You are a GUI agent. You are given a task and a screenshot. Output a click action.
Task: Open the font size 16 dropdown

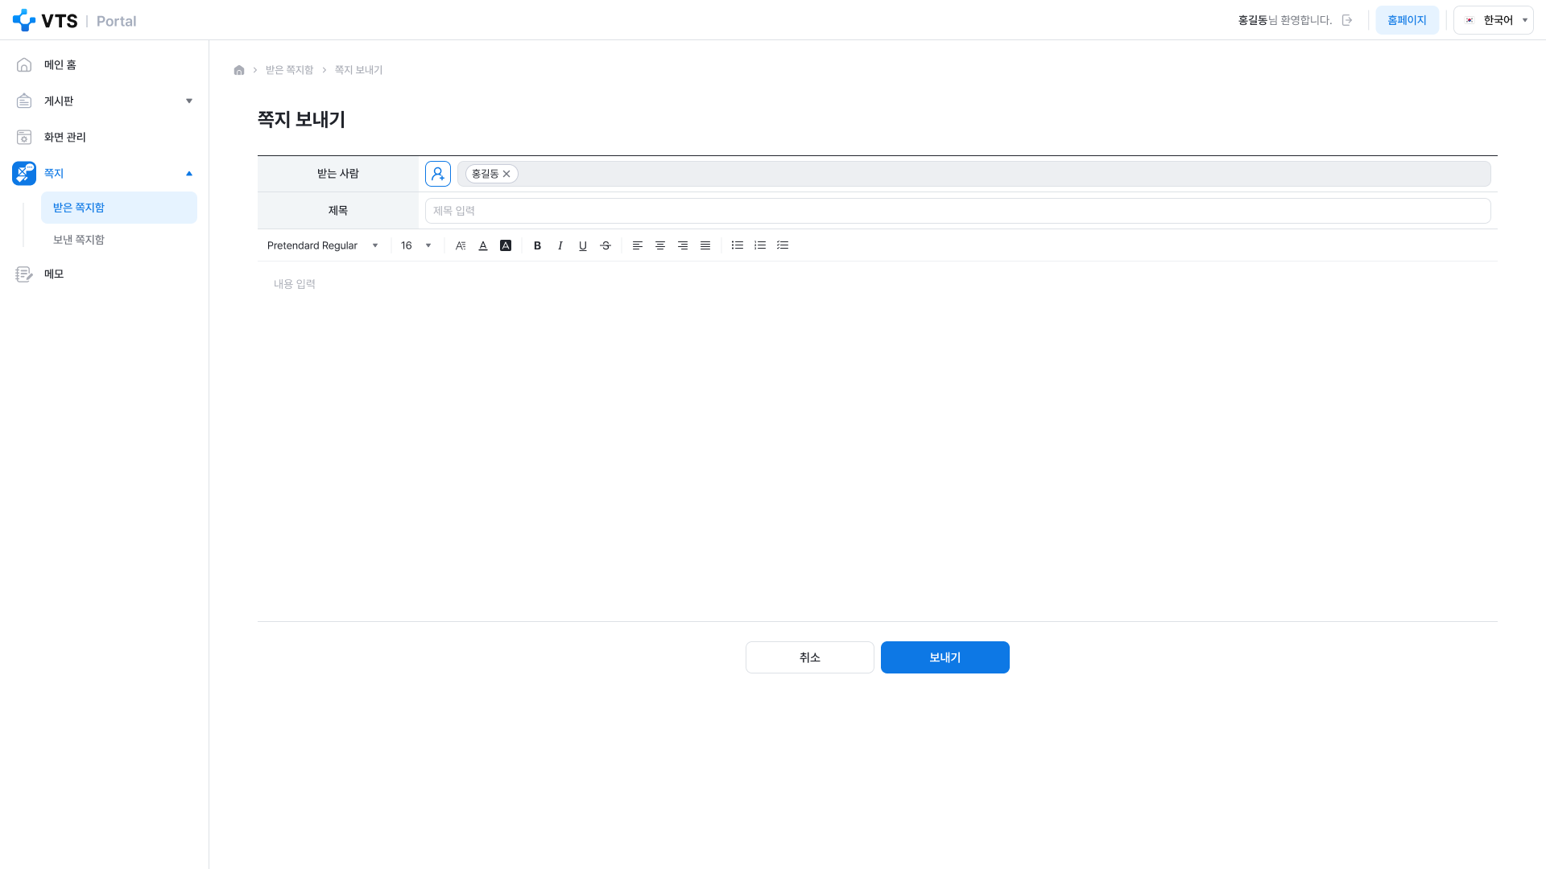tap(416, 245)
